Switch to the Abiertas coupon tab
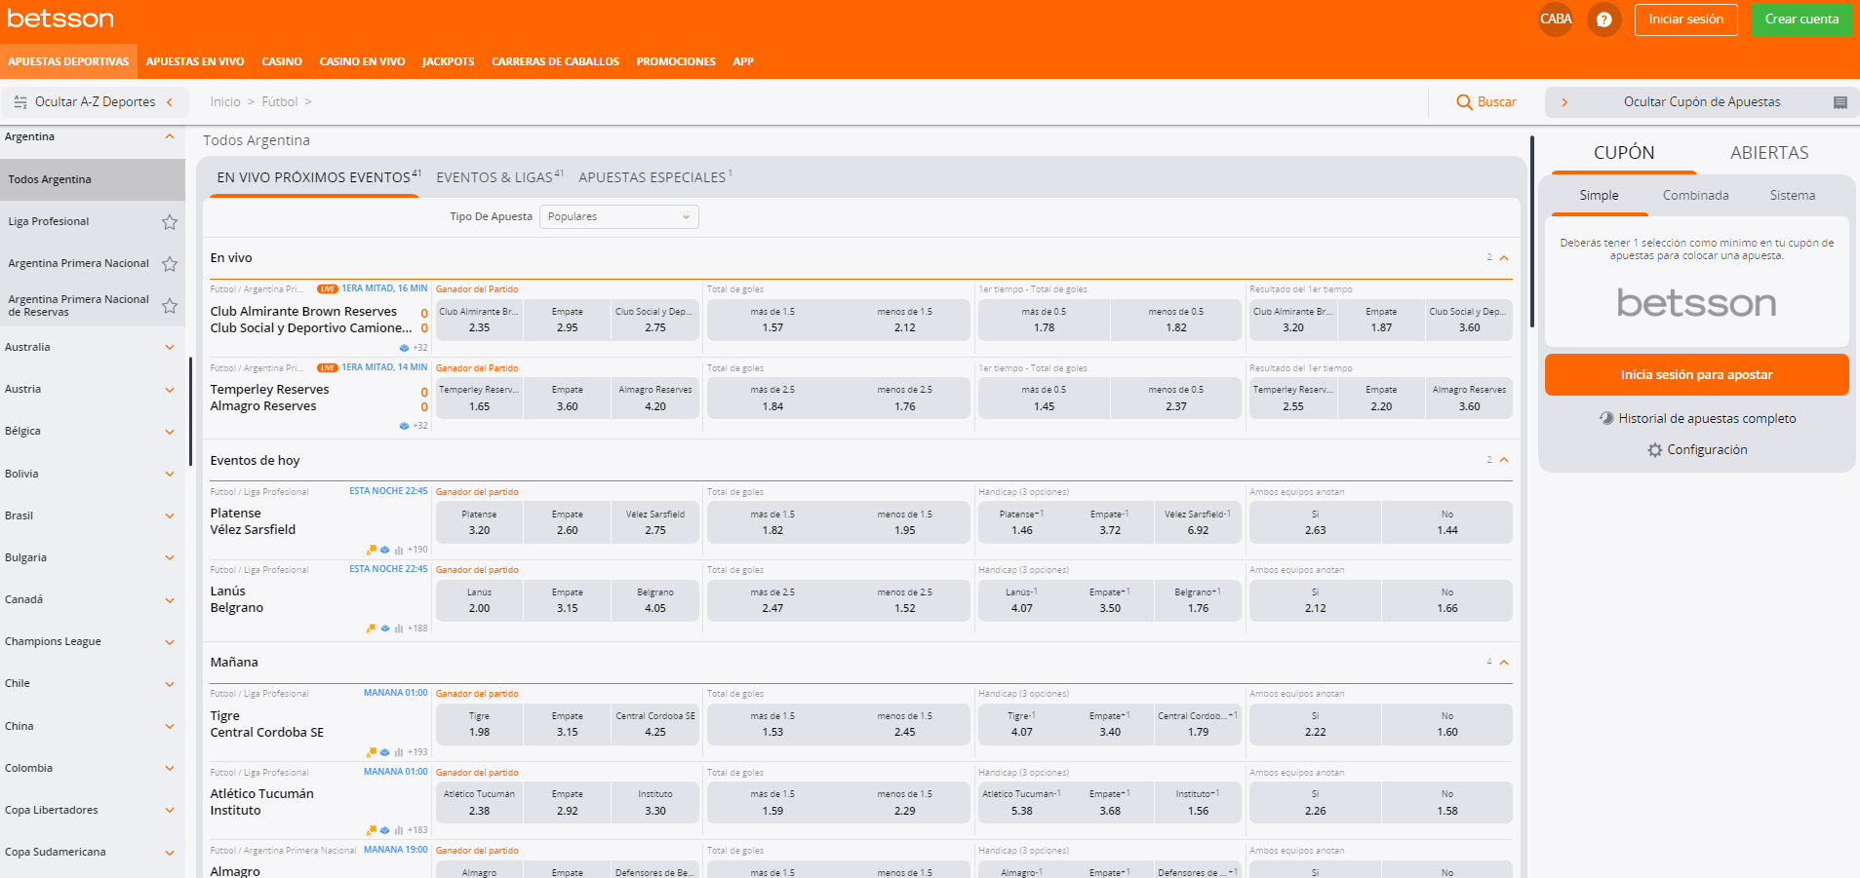The height and width of the screenshot is (878, 1860). [x=1769, y=153]
